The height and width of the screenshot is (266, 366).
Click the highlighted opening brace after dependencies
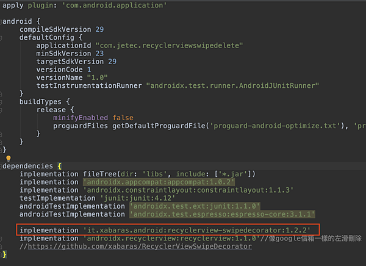[x=60, y=167]
